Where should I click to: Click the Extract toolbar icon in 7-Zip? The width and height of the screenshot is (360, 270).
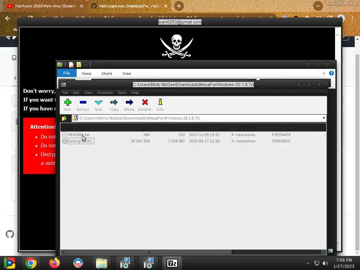click(x=83, y=105)
